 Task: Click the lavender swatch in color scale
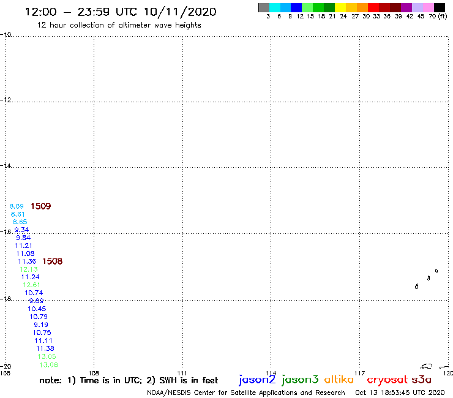click(x=417, y=7)
